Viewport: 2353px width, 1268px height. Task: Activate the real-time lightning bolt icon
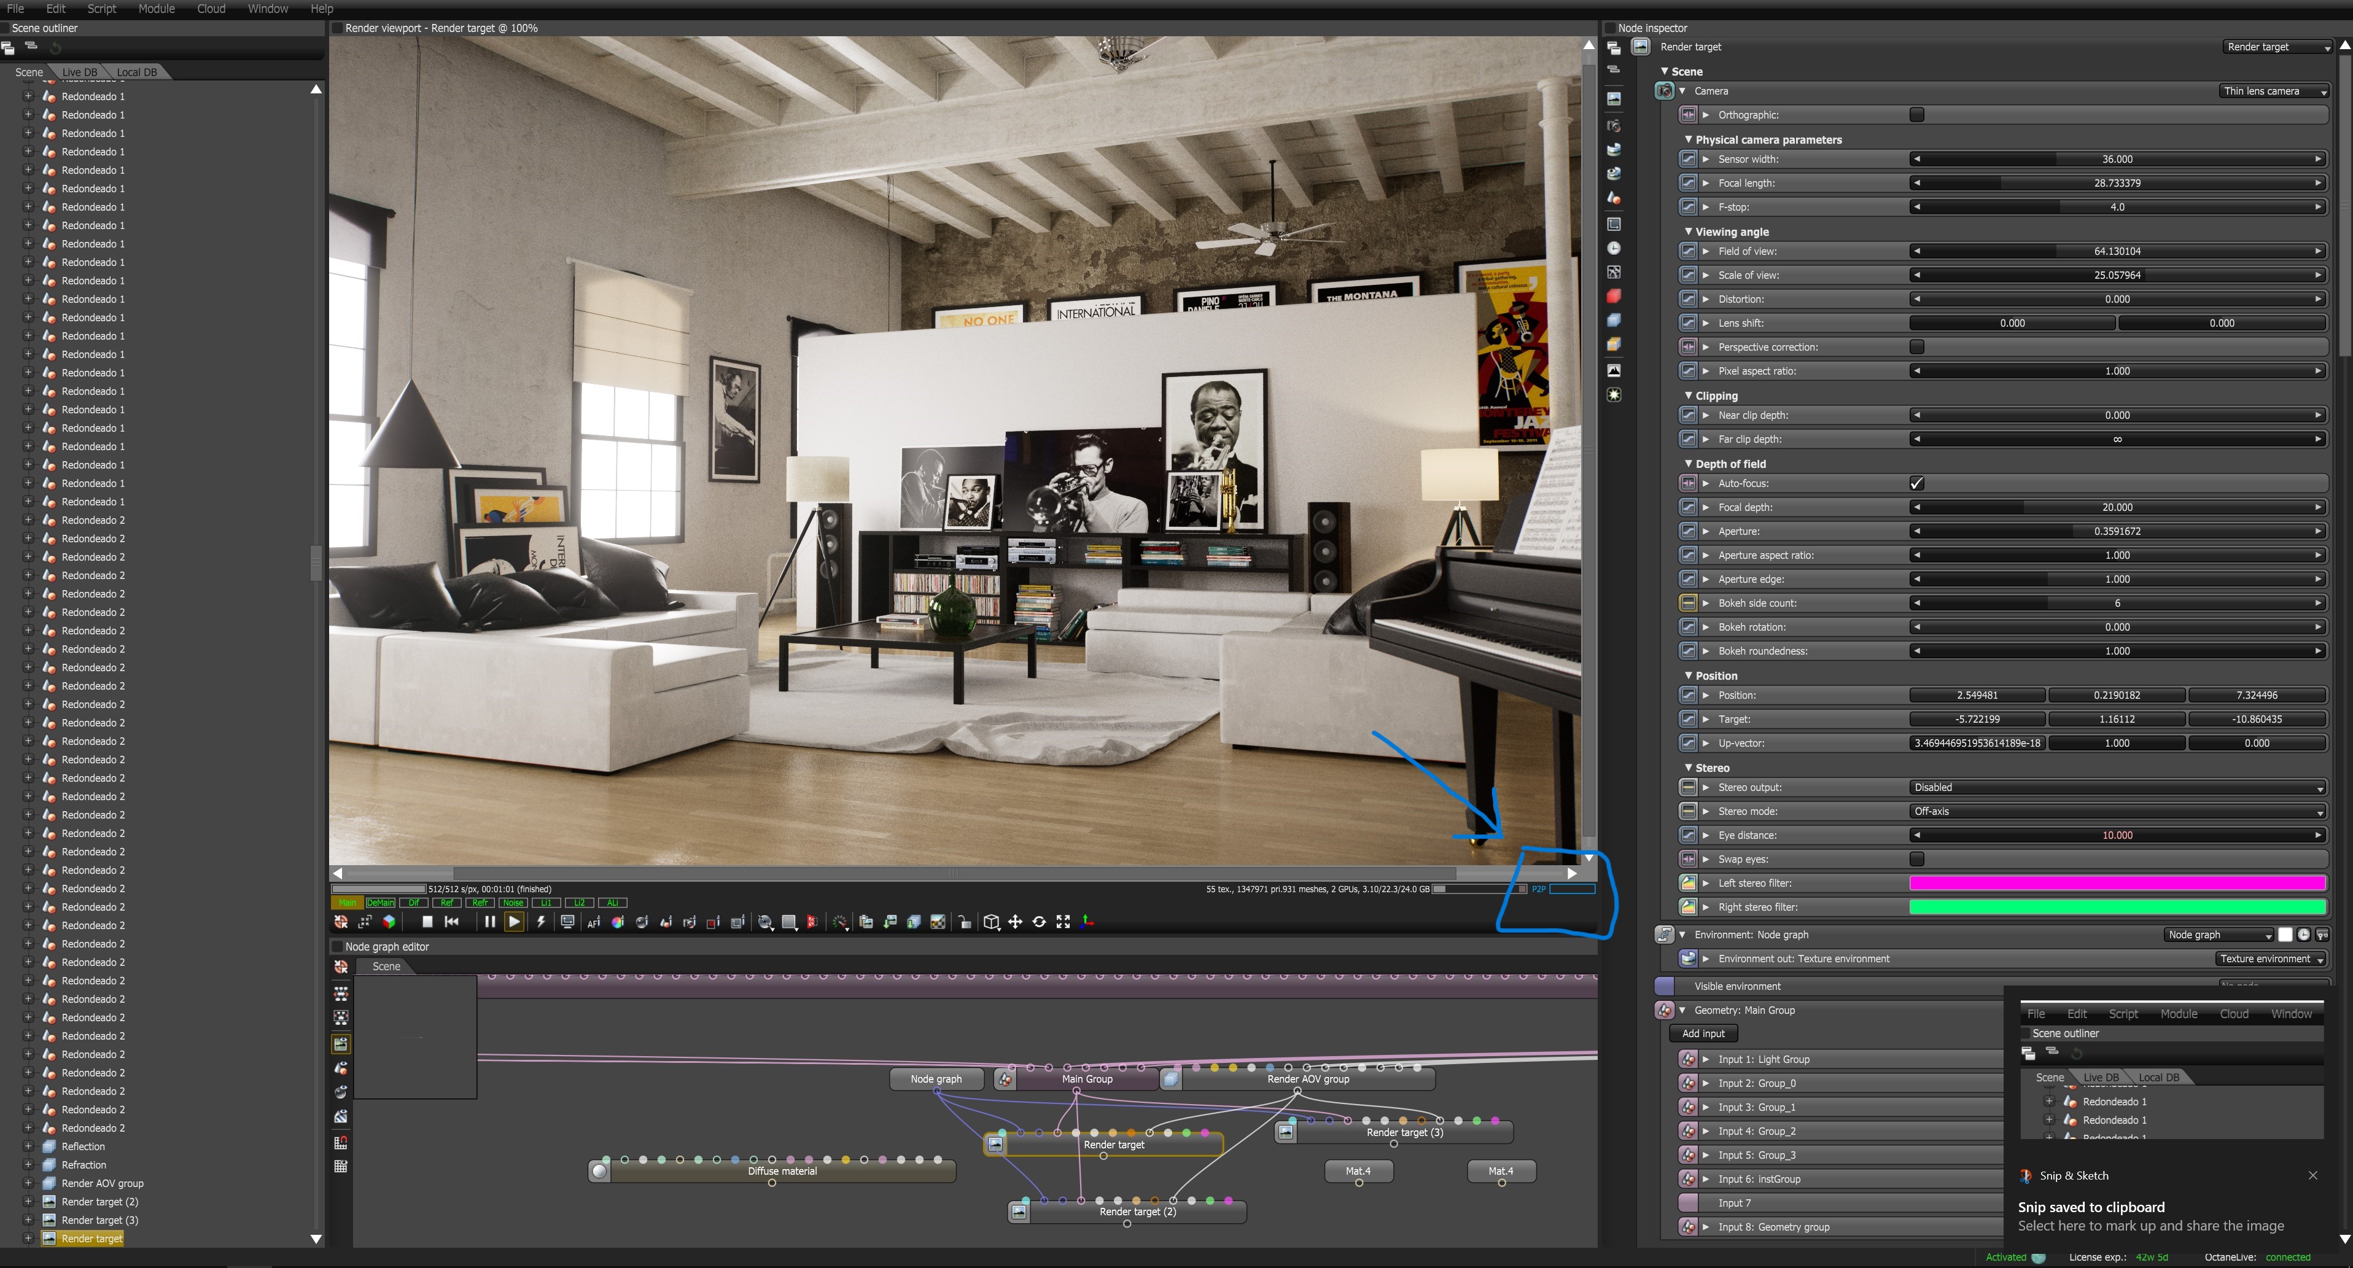tap(541, 922)
